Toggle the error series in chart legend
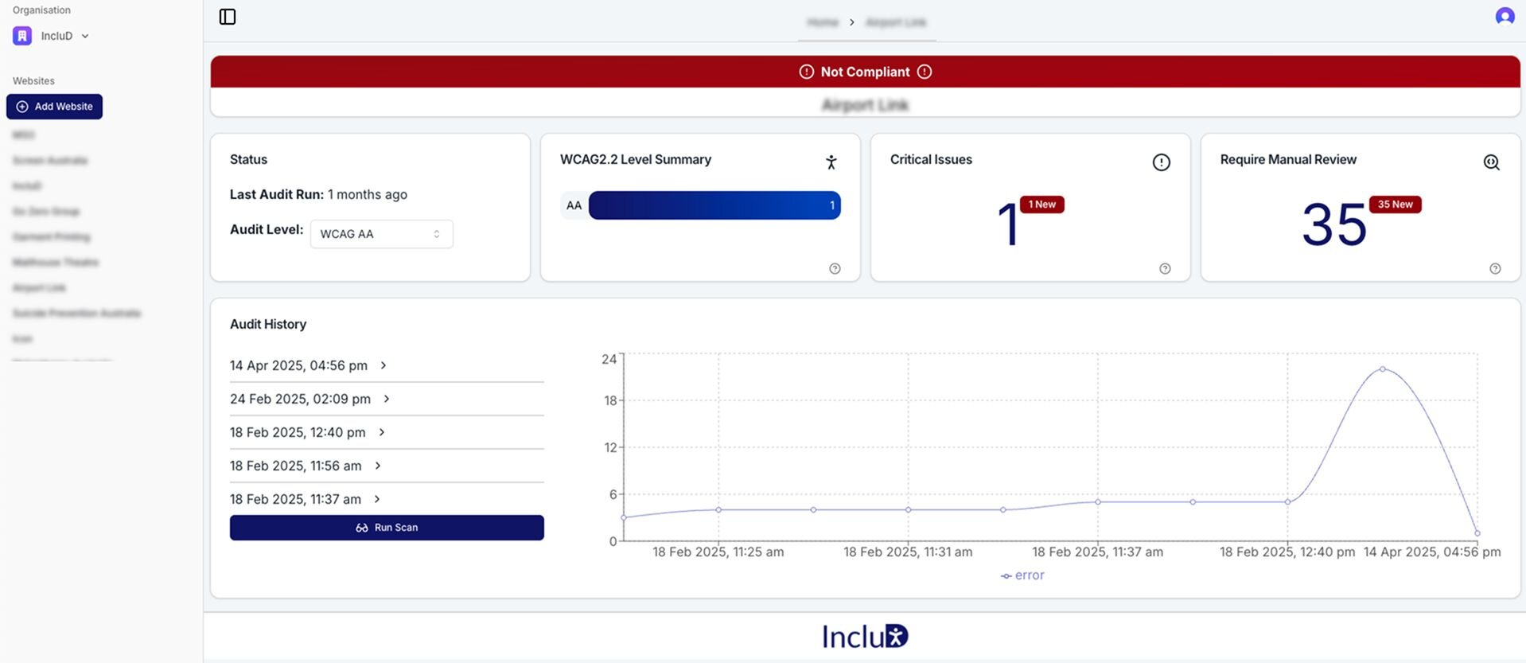This screenshot has height=663, width=1526. pyautogui.click(x=1022, y=575)
